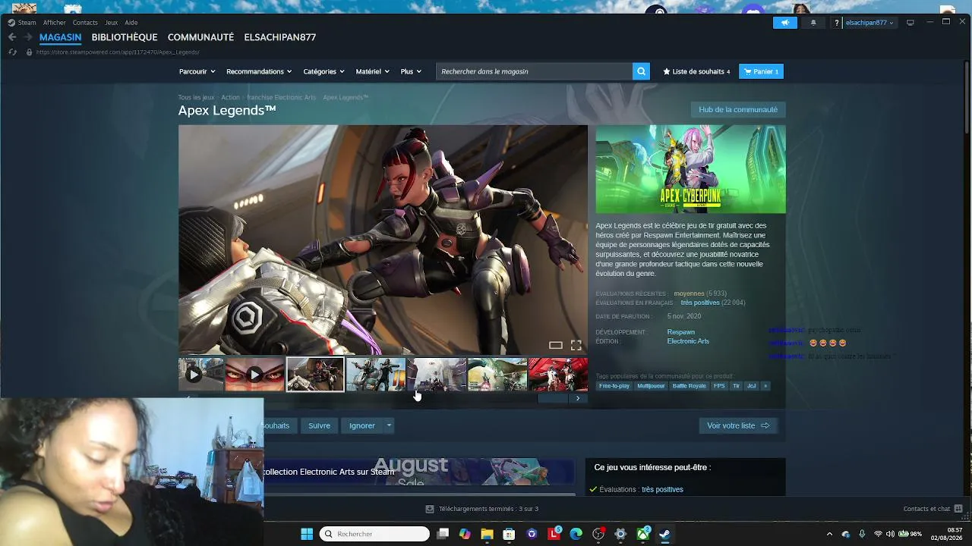The height and width of the screenshot is (546, 972).
Task: Open the Aide menu
Action: coord(131,23)
